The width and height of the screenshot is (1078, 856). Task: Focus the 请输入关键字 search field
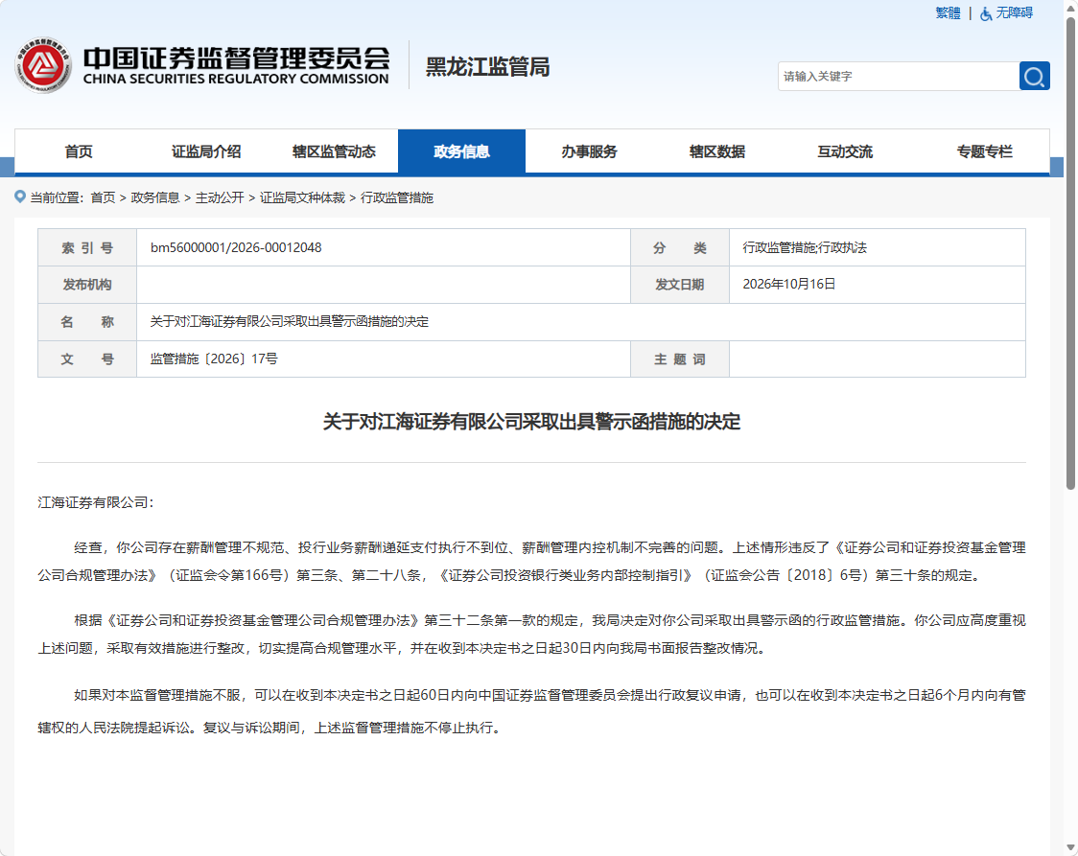[x=899, y=77]
